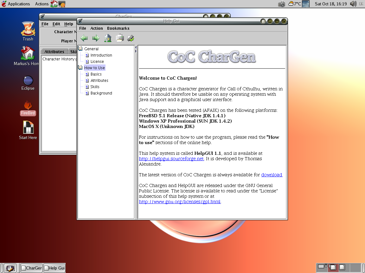365x273 pixels.
Task: Click the home folder launcher in top panel
Action: [x=54, y=4]
